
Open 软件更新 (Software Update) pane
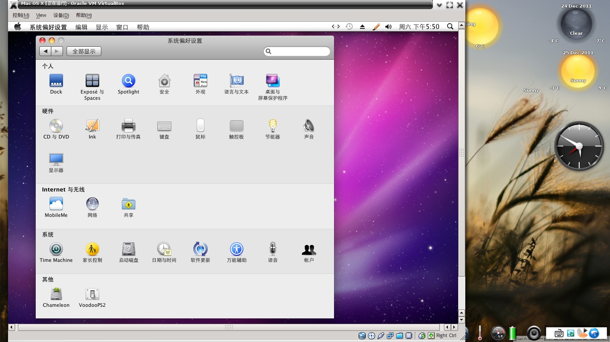click(201, 252)
